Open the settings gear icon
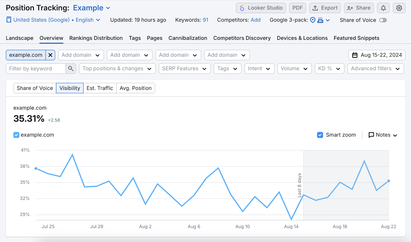 [x=399, y=8]
